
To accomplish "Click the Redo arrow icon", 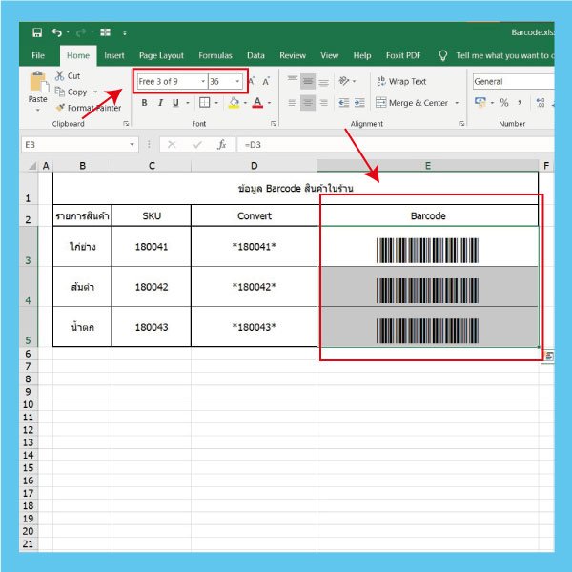I will tap(81, 32).
